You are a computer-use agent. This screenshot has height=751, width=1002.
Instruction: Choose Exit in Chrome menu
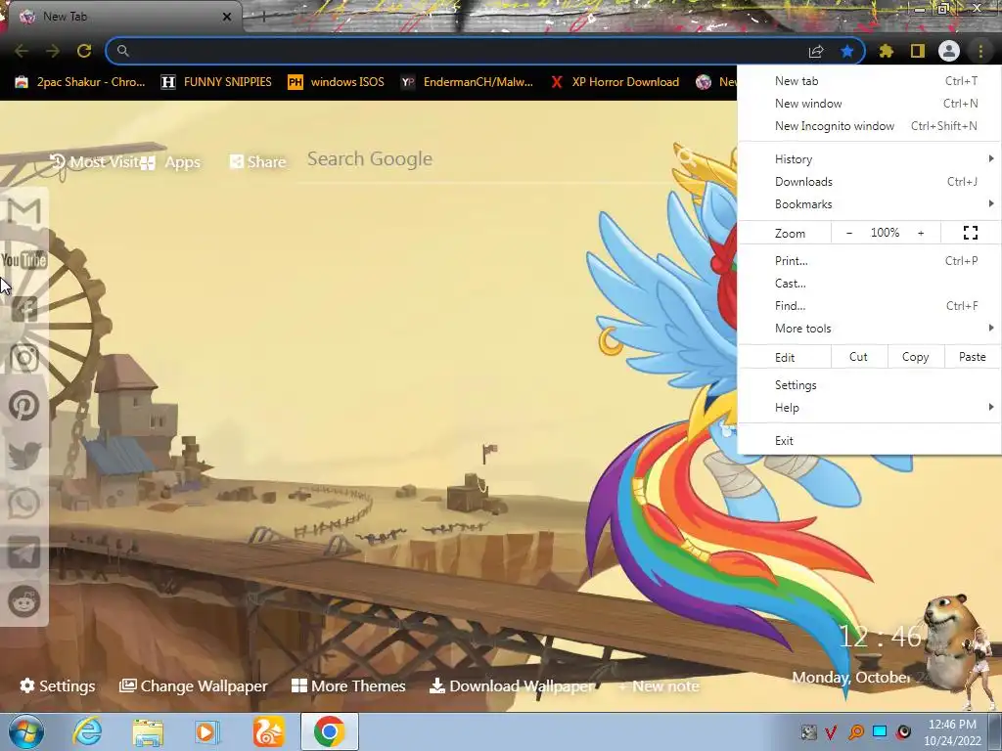(x=870, y=441)
